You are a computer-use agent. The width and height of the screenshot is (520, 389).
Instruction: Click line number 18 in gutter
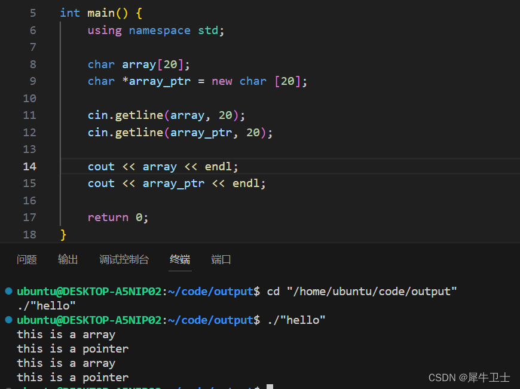coord(29,234)
